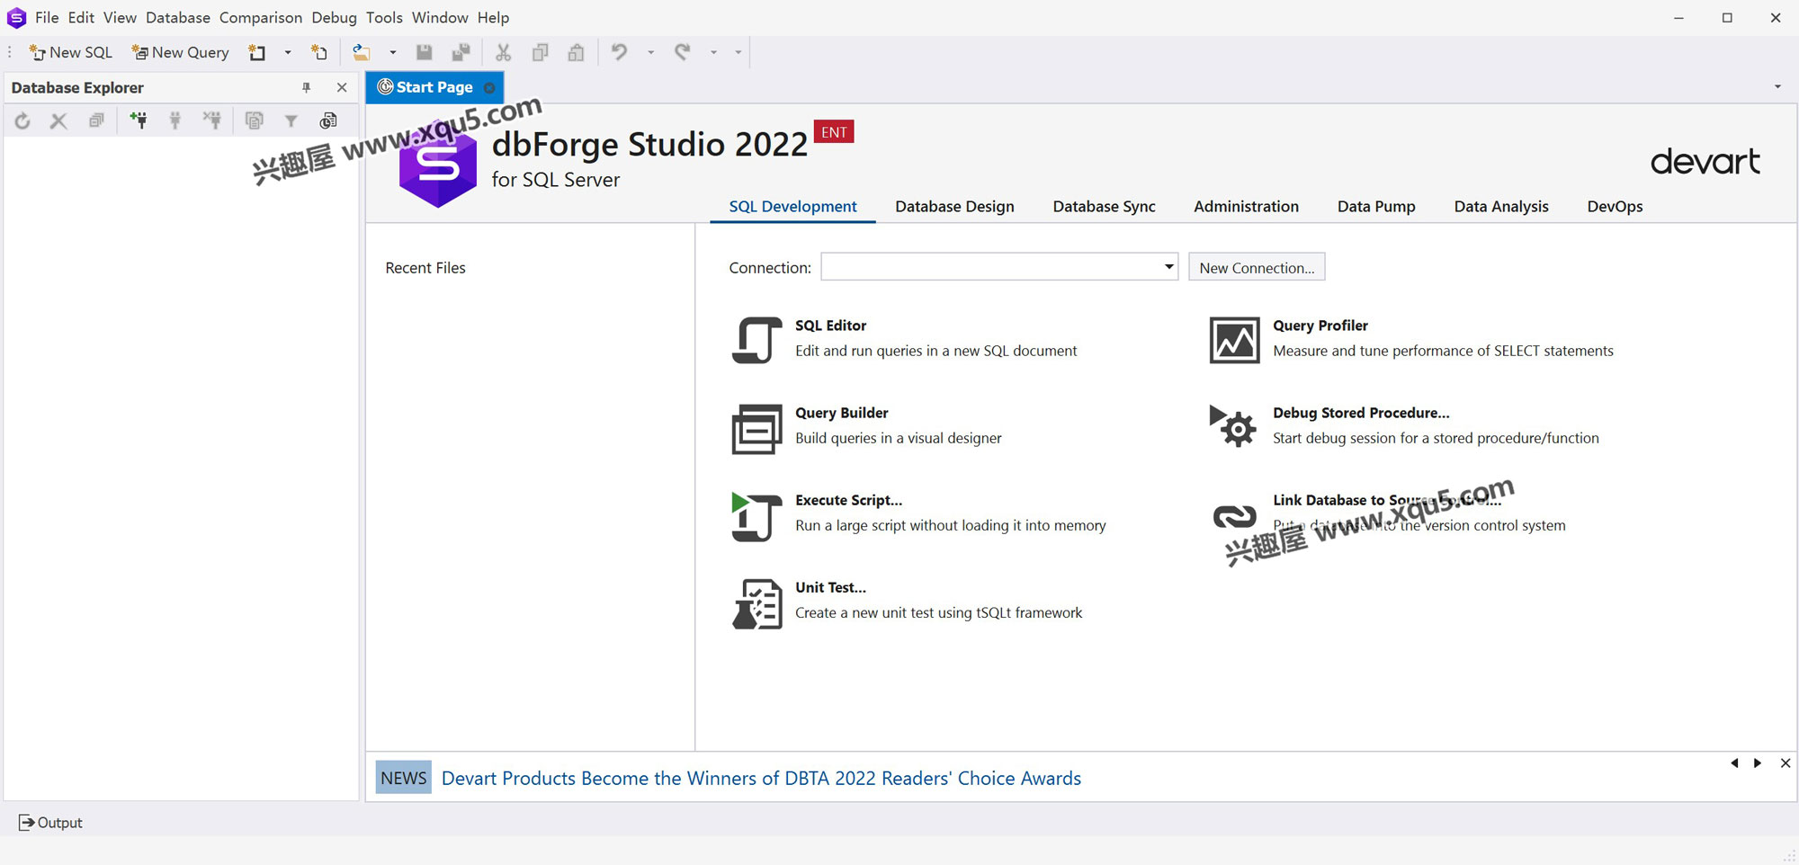Open the toolbar options overflow arrow
Screen dimensions: 1799x865
pos(738,52)
